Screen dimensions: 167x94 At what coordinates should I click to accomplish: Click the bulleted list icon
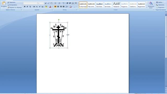pos(55,3)
